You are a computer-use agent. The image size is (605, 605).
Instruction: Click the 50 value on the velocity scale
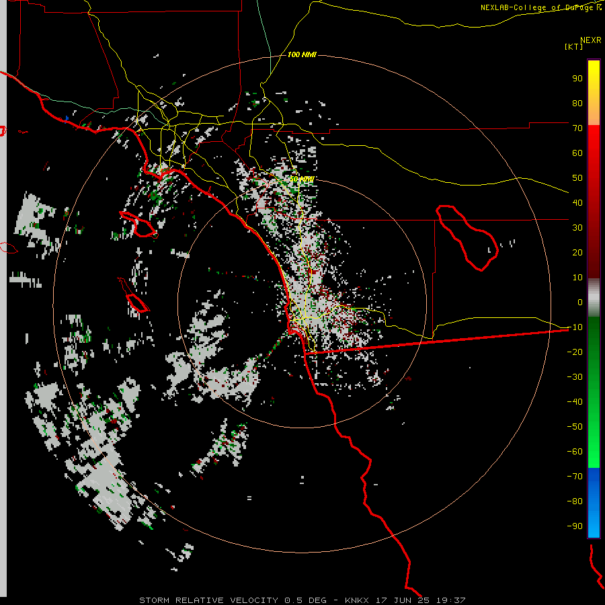(x=577, y=178)
